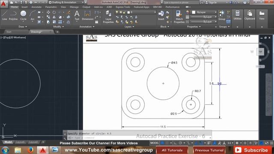274x154 pixels.
Task: Open the AutoCAD application menu button
Action: (x=3, y=3)
